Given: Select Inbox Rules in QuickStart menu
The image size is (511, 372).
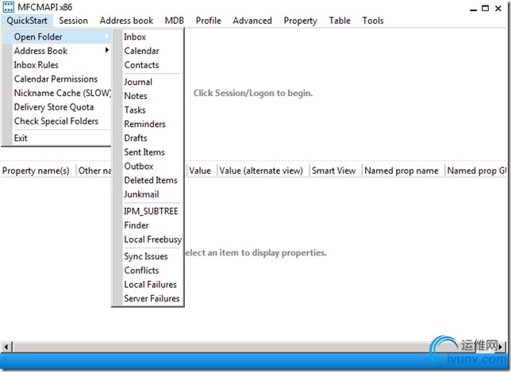Looking at the screenshot, I should point(57,65).
